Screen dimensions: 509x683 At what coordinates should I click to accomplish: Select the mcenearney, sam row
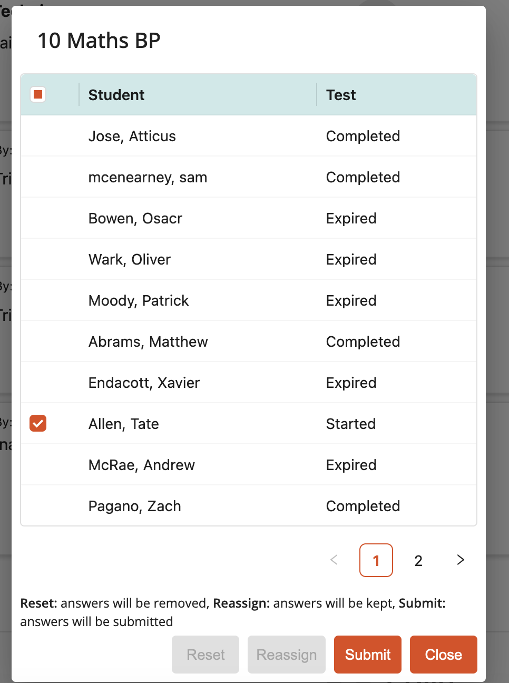(x=249, y=177)
